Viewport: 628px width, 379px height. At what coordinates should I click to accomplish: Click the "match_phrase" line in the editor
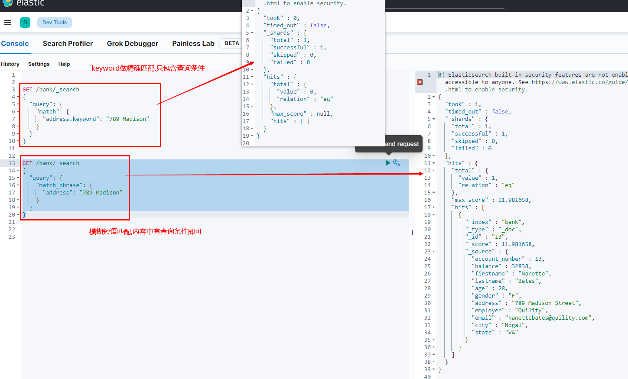tap(64, 185)
